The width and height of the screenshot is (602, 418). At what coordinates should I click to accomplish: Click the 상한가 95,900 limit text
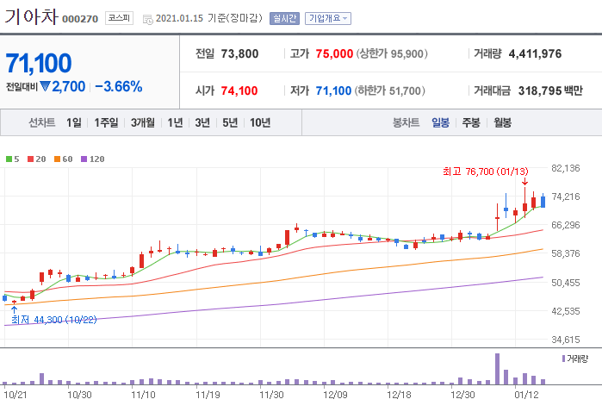pos(392,53)
